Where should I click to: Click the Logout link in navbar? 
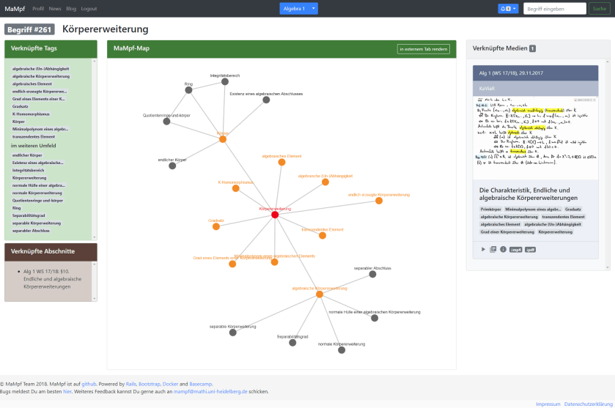point(89,9)
